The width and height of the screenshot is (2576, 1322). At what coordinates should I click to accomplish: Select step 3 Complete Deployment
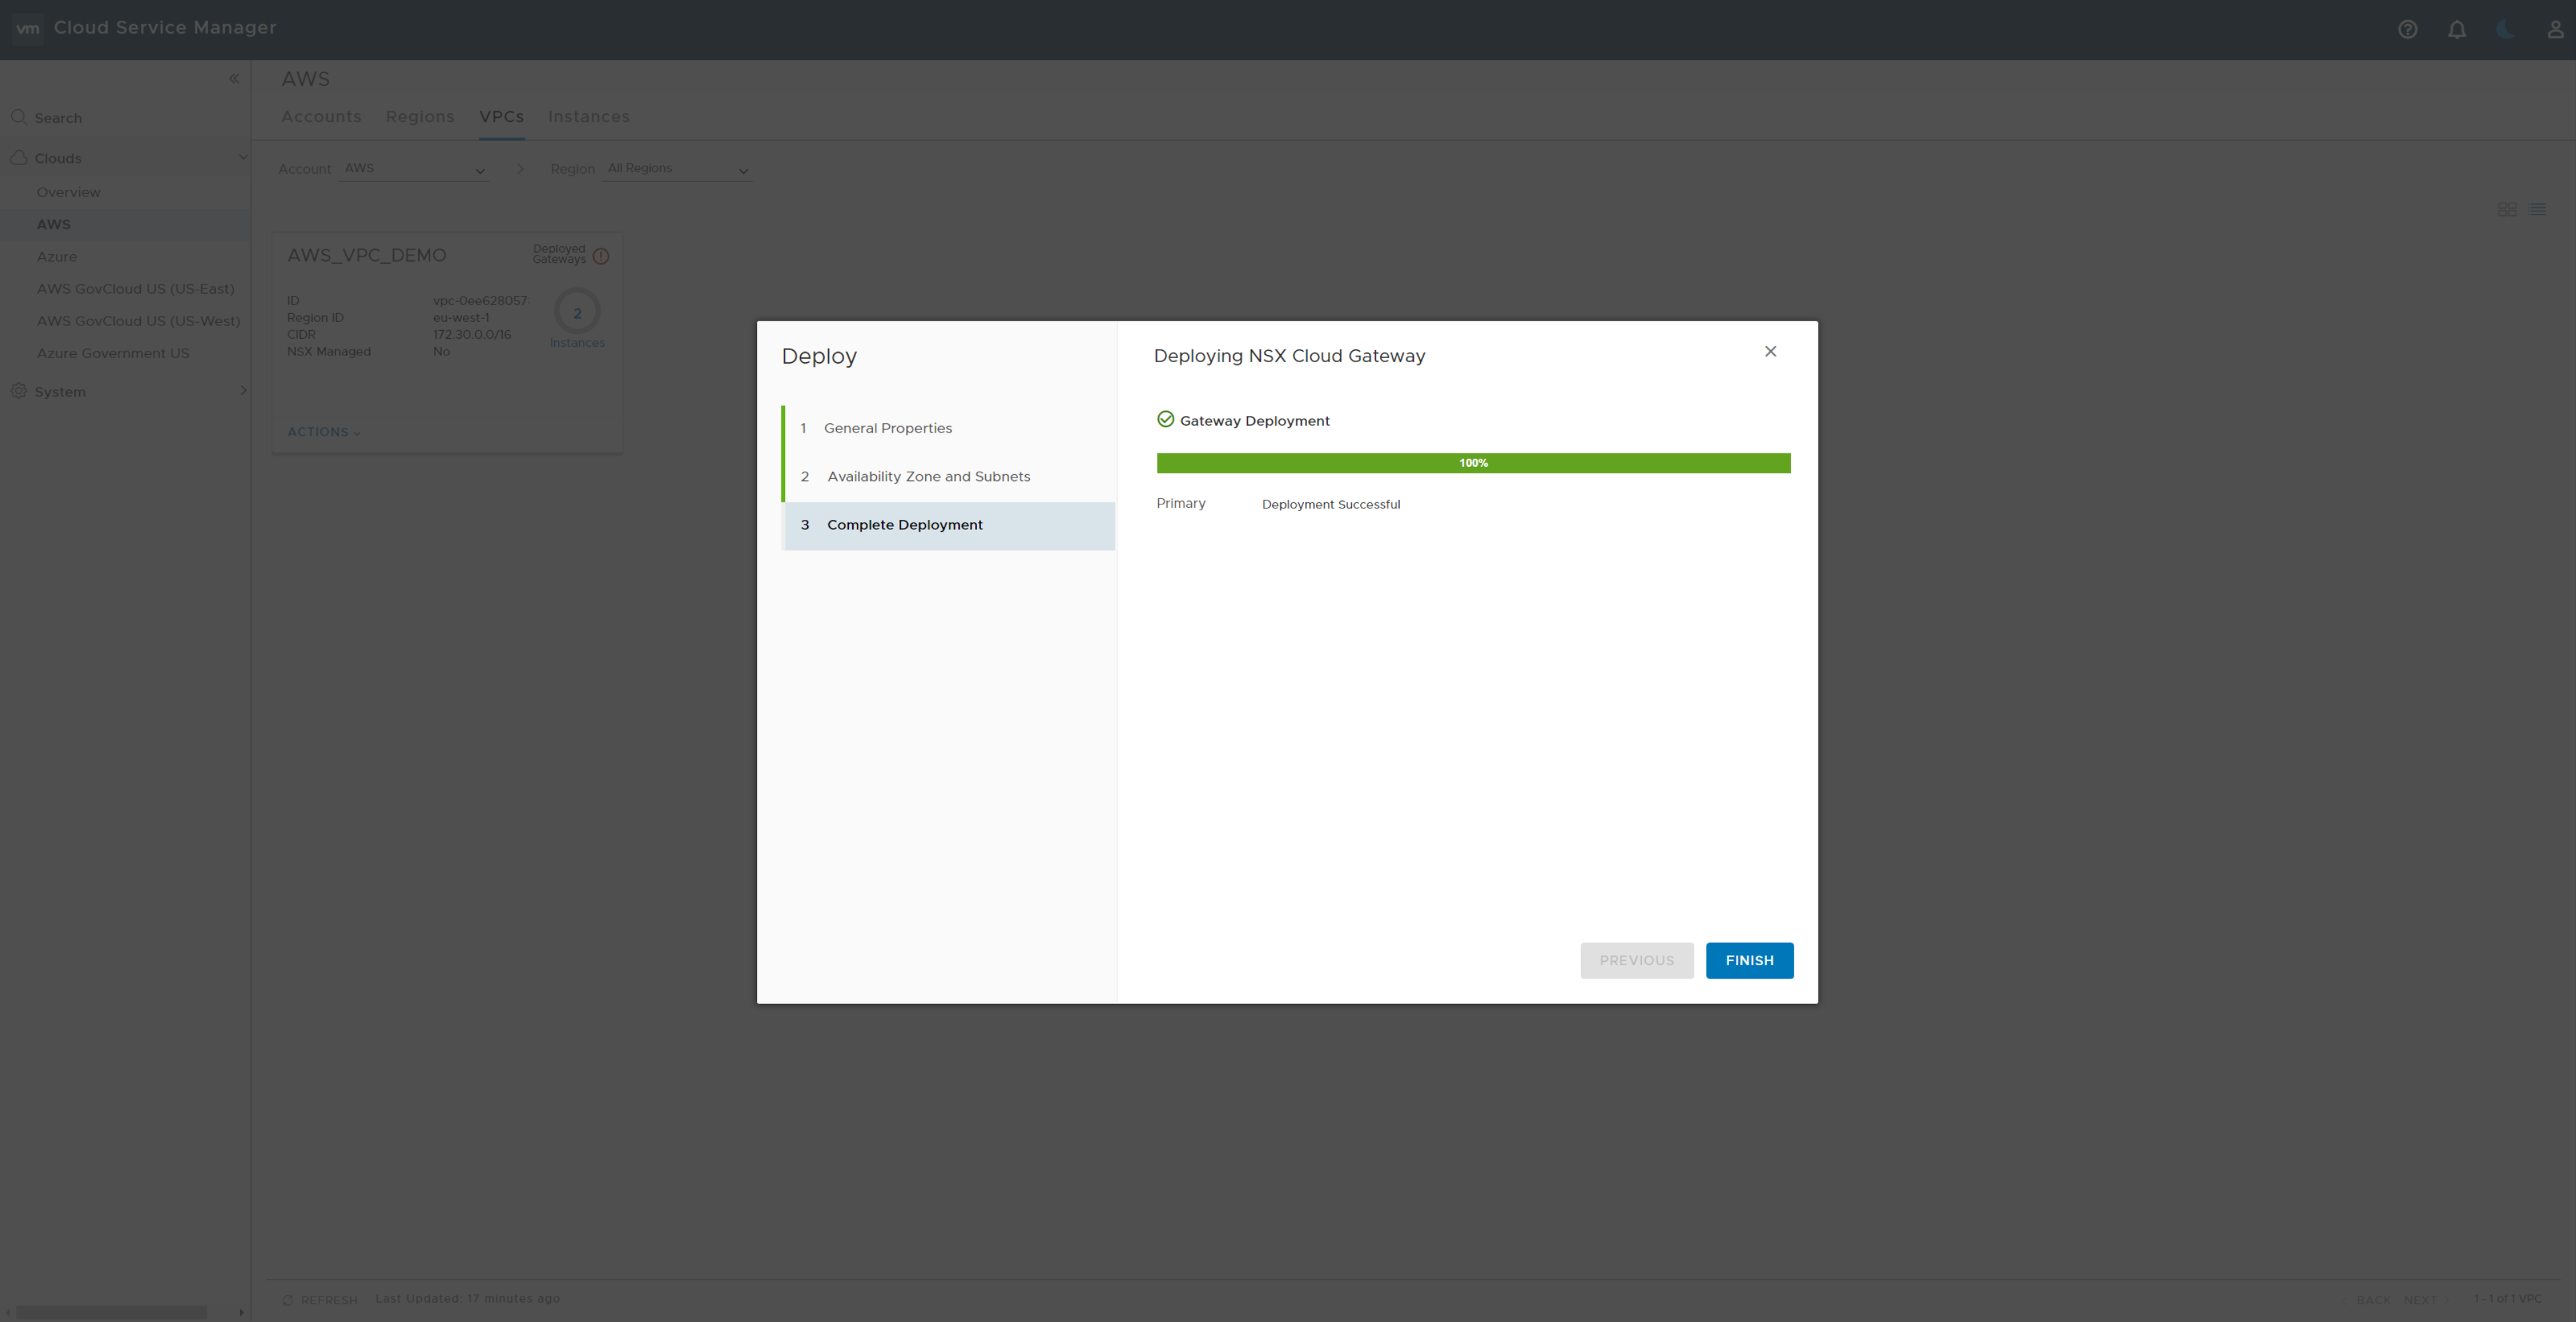(949, 526)
